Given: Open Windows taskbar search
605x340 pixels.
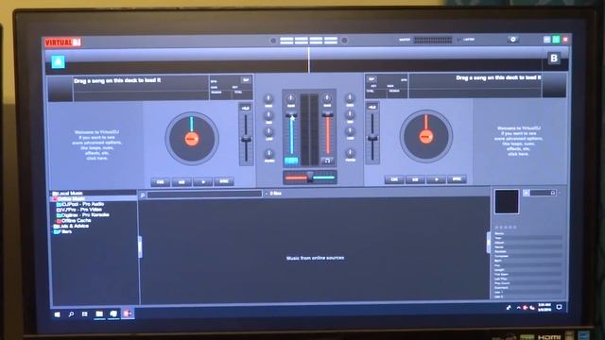Looking at the screenshot, I should click(x=71, y=314).
